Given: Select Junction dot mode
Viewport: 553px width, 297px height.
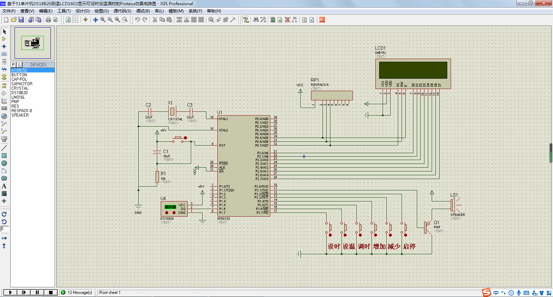Looking at the screenshot, I should point(4,46).
